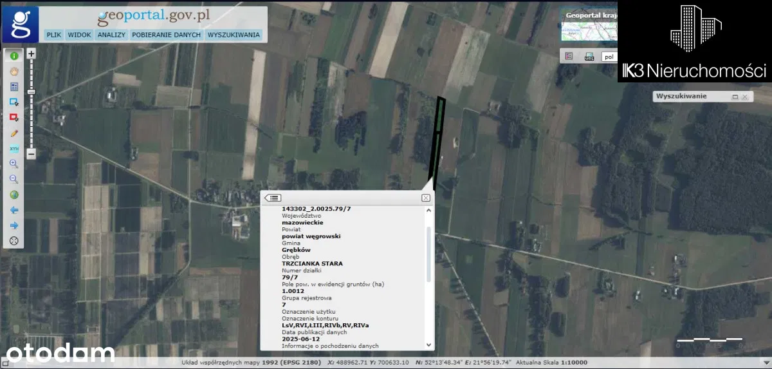
Task: Open the XYH coordinates tool
Action: pos(14,149)
